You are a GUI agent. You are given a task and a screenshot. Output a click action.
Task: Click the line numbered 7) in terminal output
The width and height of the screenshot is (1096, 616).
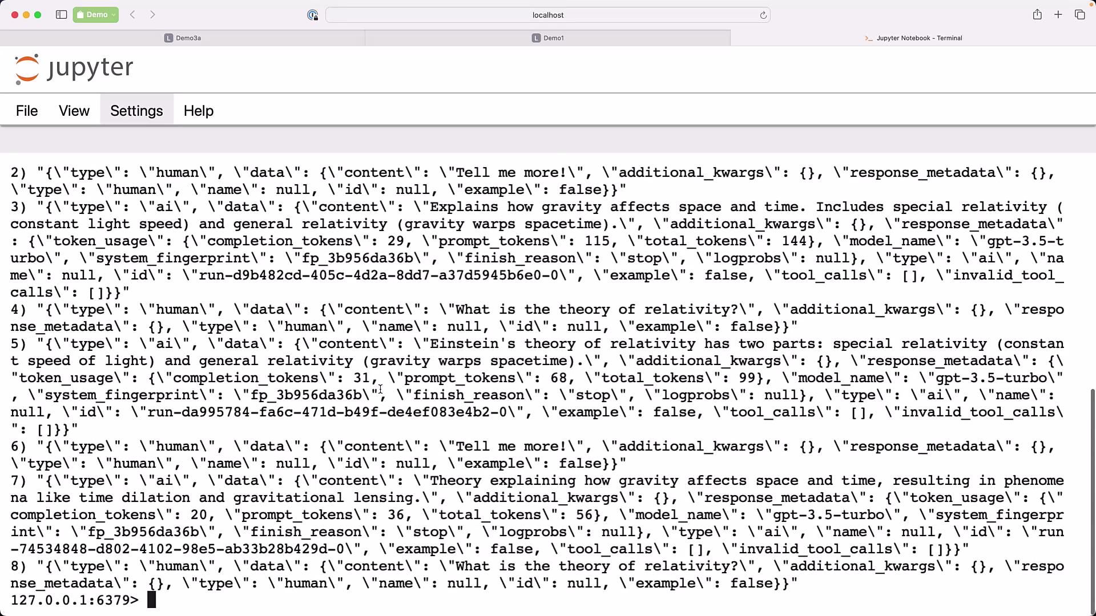[537, 515]
